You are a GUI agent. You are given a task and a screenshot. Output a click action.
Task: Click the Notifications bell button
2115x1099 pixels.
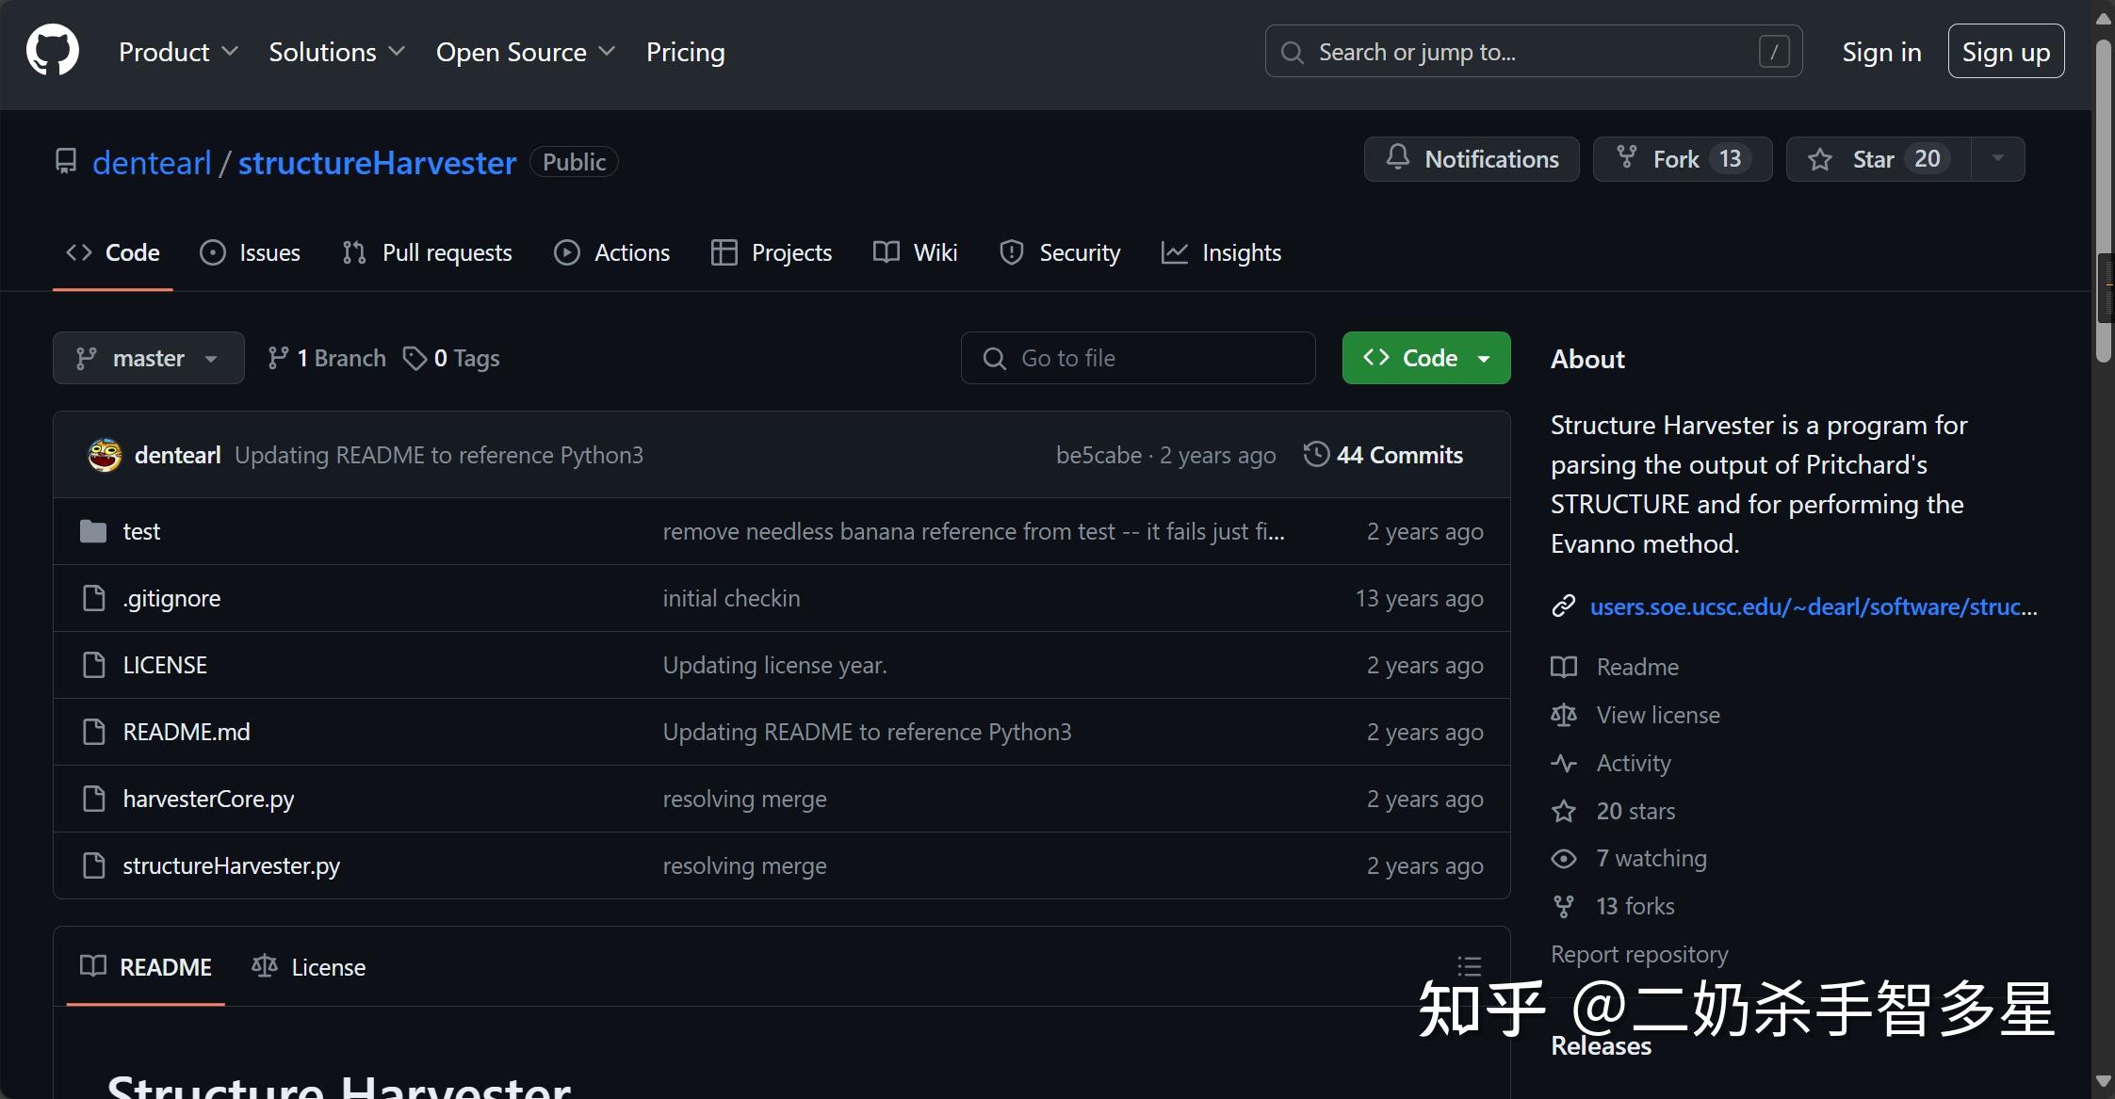[1472, 159]
